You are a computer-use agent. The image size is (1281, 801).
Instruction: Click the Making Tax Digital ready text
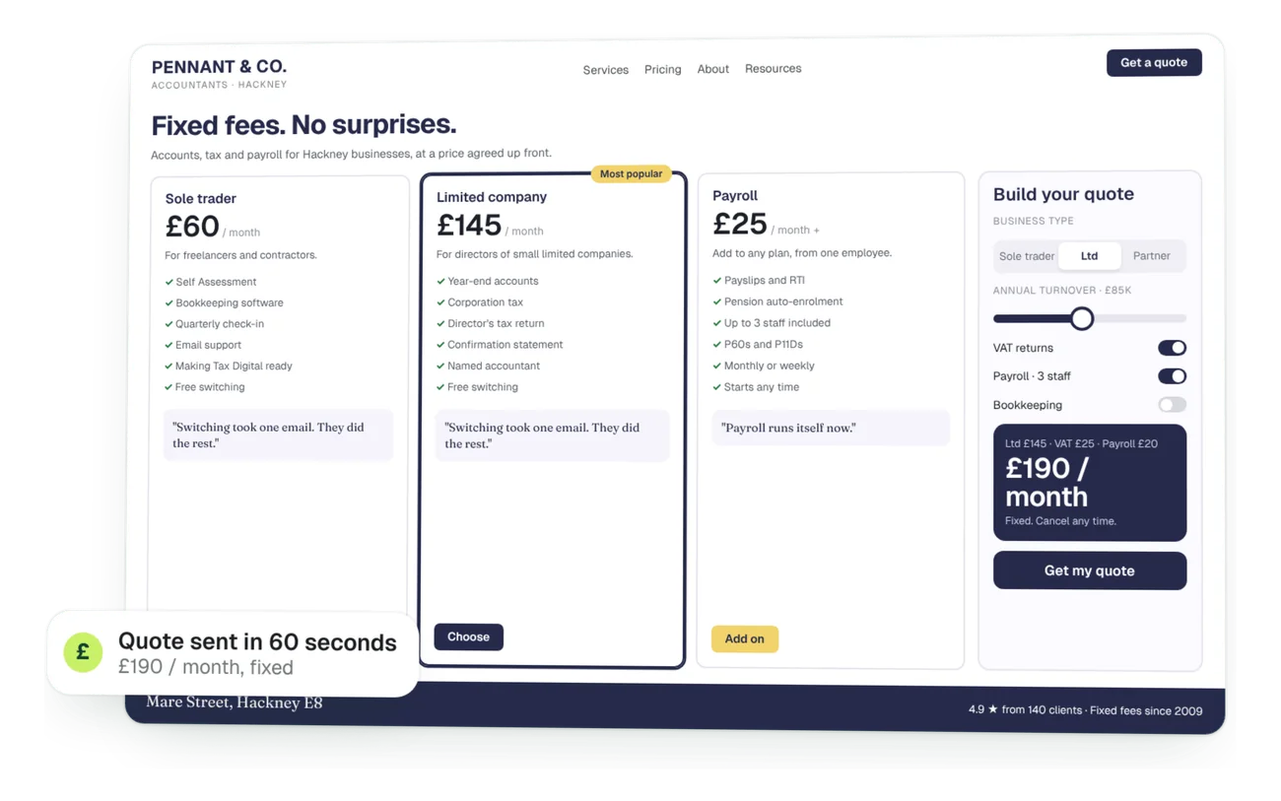coord(234,366)
